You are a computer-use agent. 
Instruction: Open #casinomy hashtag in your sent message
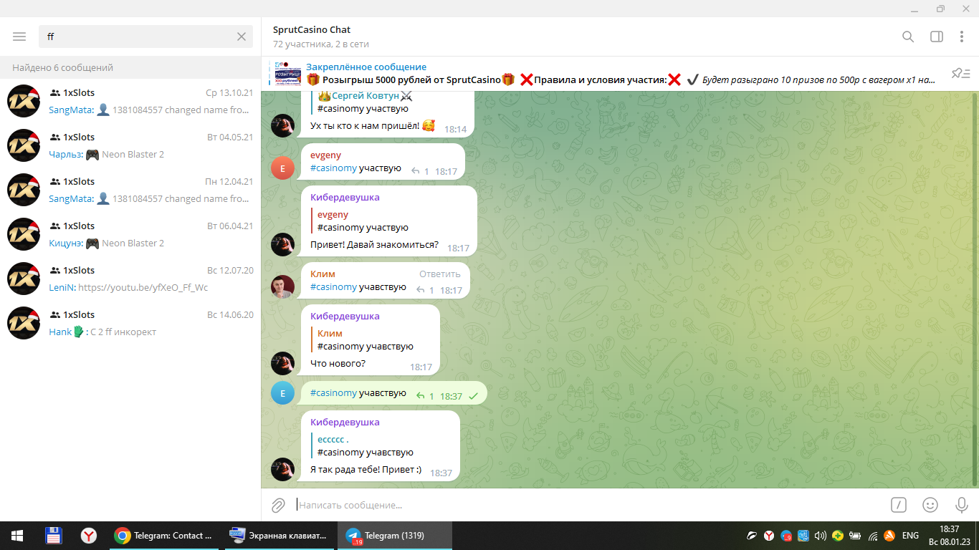click(333, 393)
